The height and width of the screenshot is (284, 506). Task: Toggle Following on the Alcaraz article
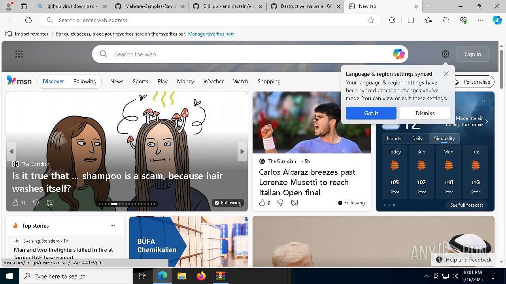point(351,203)
